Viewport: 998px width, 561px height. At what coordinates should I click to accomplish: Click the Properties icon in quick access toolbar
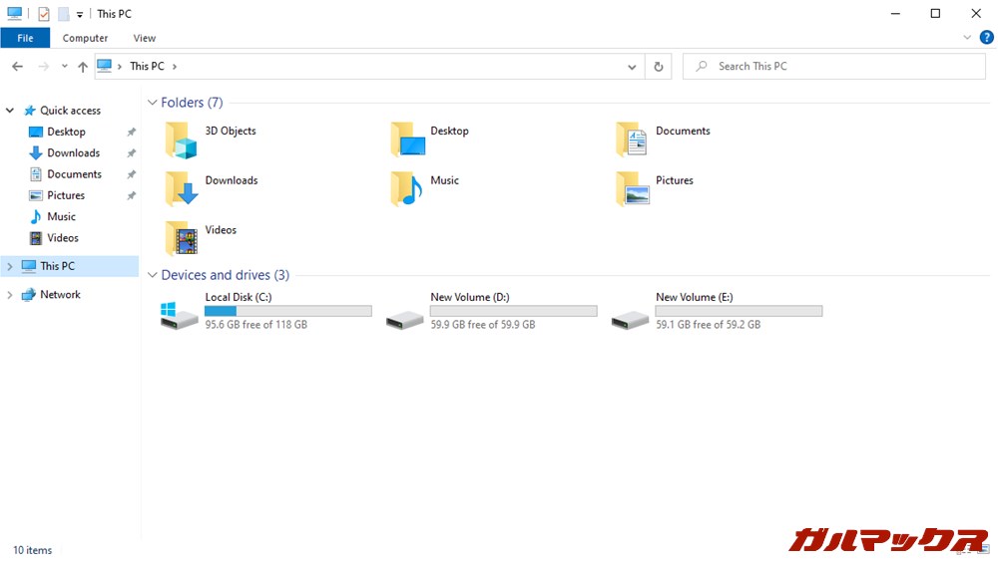click(44, 14)
